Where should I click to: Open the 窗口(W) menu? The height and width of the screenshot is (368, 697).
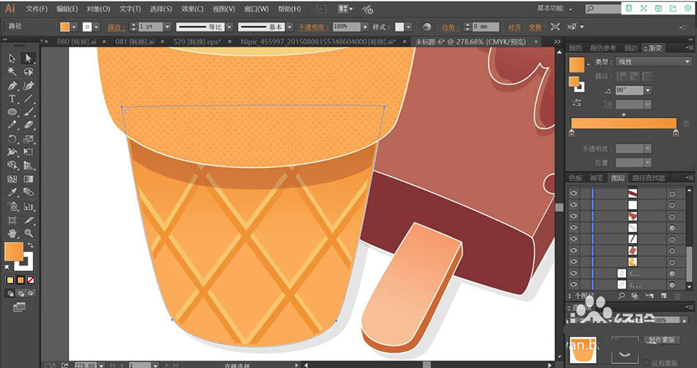tap(256, 9)
